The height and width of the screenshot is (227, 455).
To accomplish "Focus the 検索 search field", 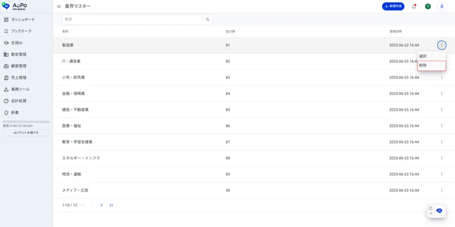I will (x=132, y=20).
